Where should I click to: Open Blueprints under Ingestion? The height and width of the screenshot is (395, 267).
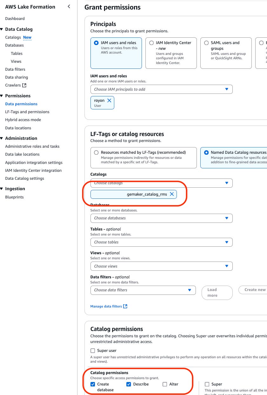click(14, 197)
